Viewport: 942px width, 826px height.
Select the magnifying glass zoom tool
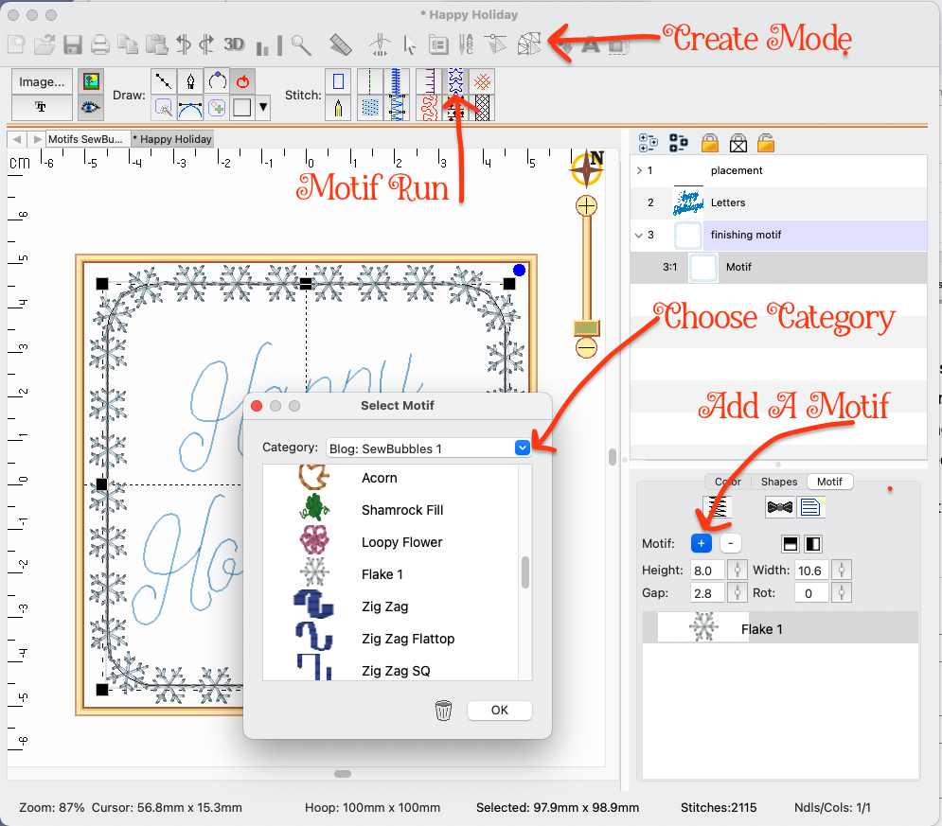[301, 44]
